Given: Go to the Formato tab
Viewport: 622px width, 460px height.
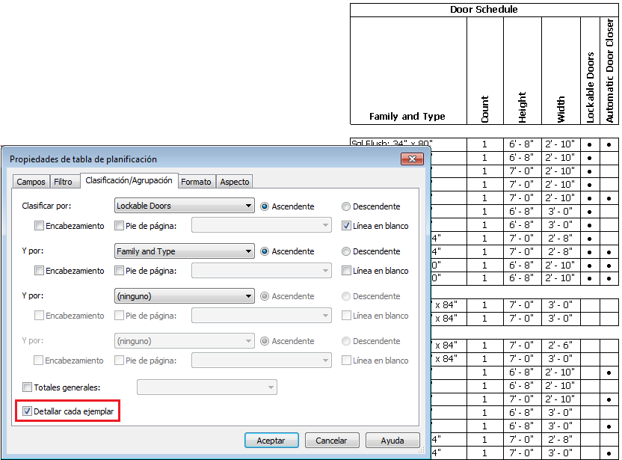Looking at the screenshot, I should click(197, 182).
